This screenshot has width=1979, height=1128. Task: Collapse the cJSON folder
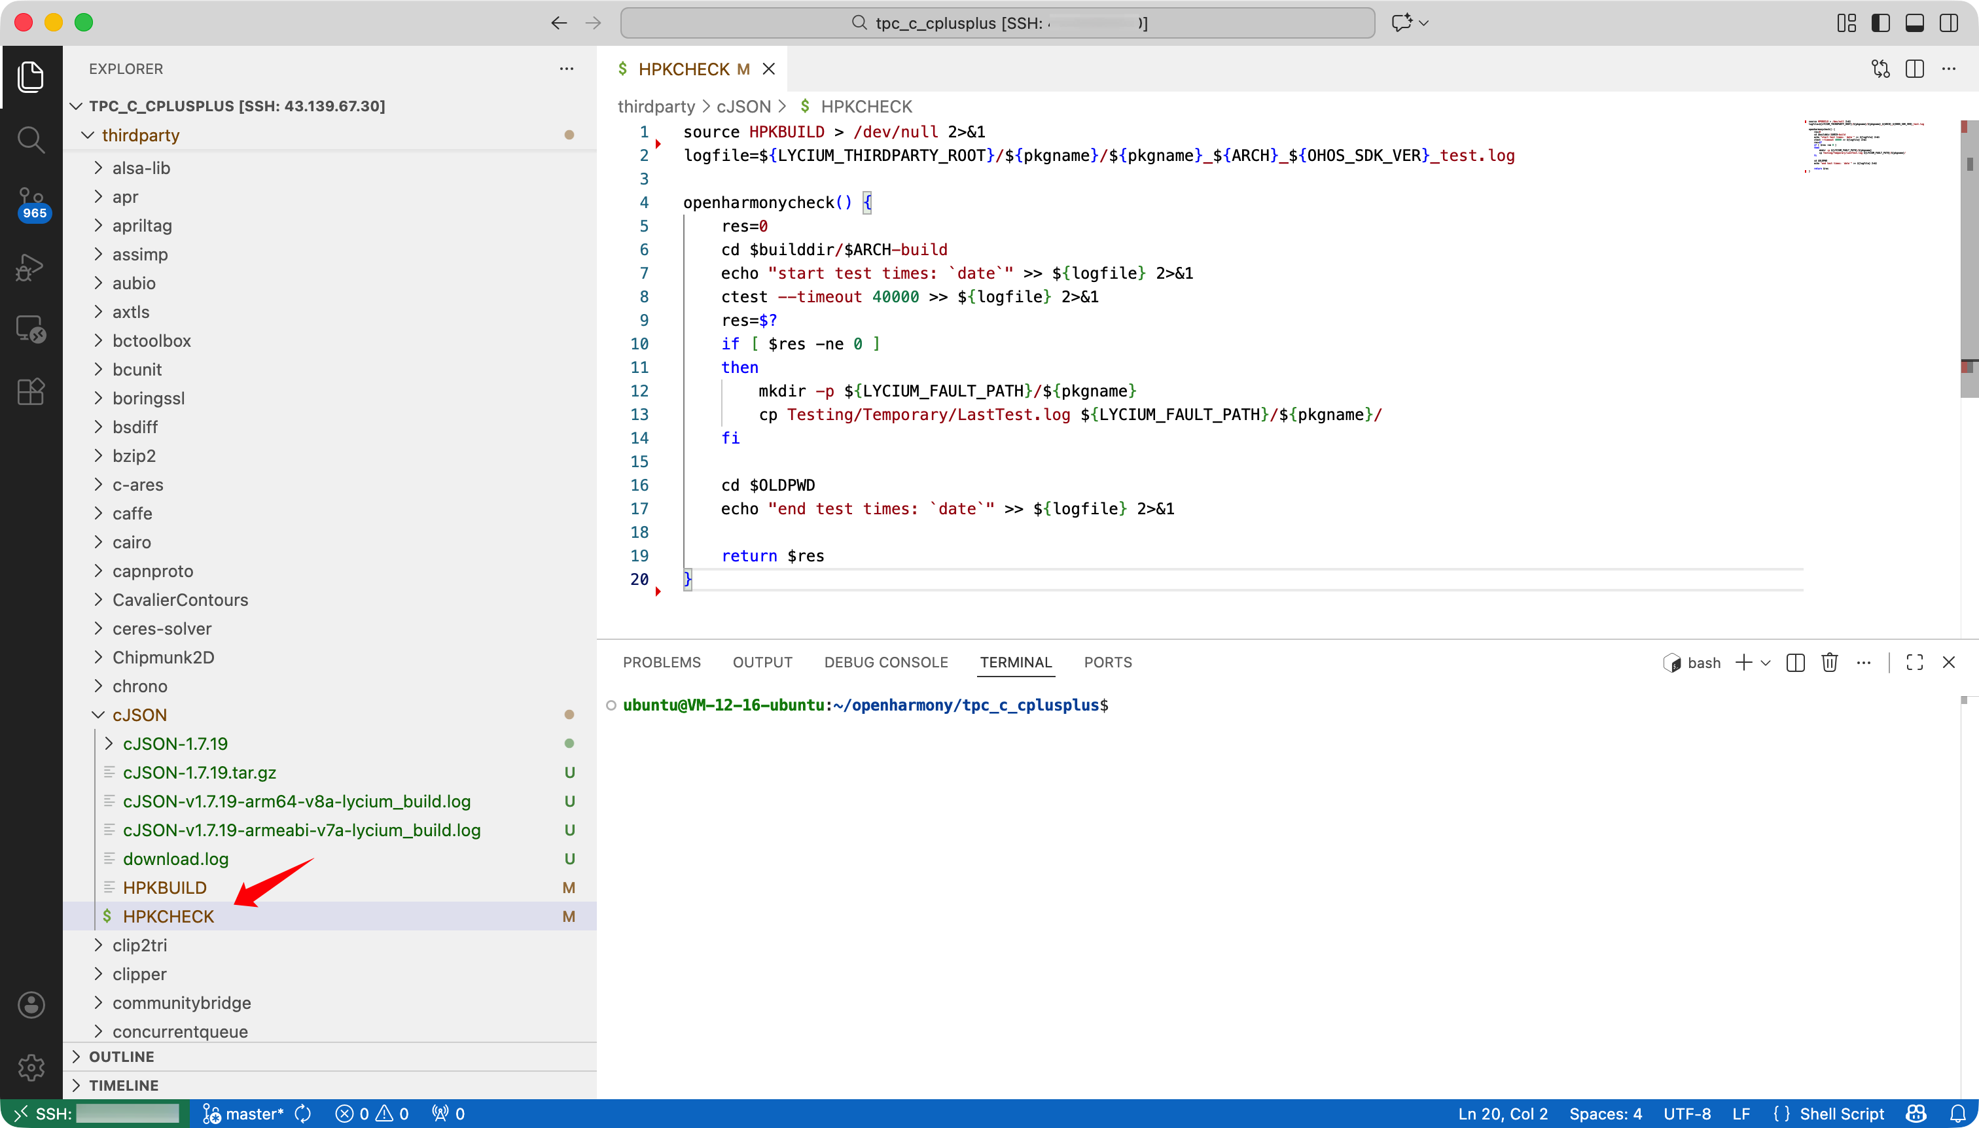[x=139, y=714]
